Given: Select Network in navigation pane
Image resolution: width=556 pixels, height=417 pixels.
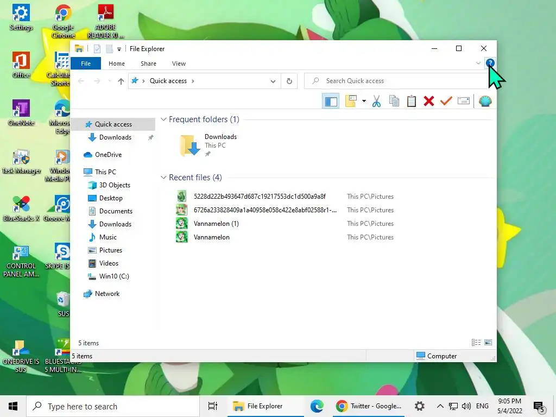Looking at the screenshot, I should (107, 294).
